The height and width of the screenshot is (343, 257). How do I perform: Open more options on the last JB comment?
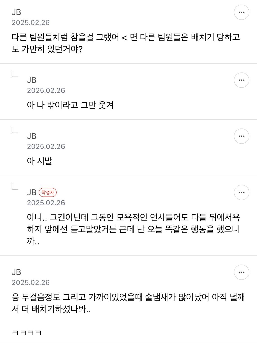(241, 272)
